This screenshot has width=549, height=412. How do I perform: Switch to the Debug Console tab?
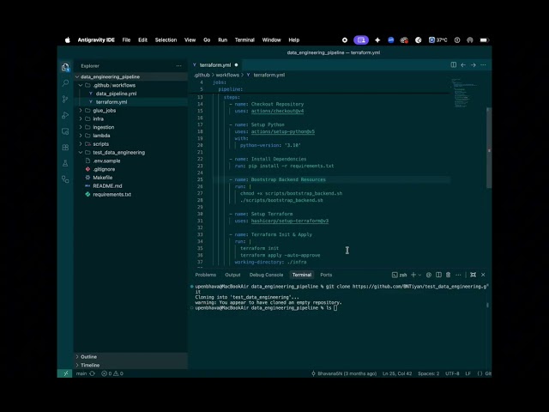pos(266,275)
